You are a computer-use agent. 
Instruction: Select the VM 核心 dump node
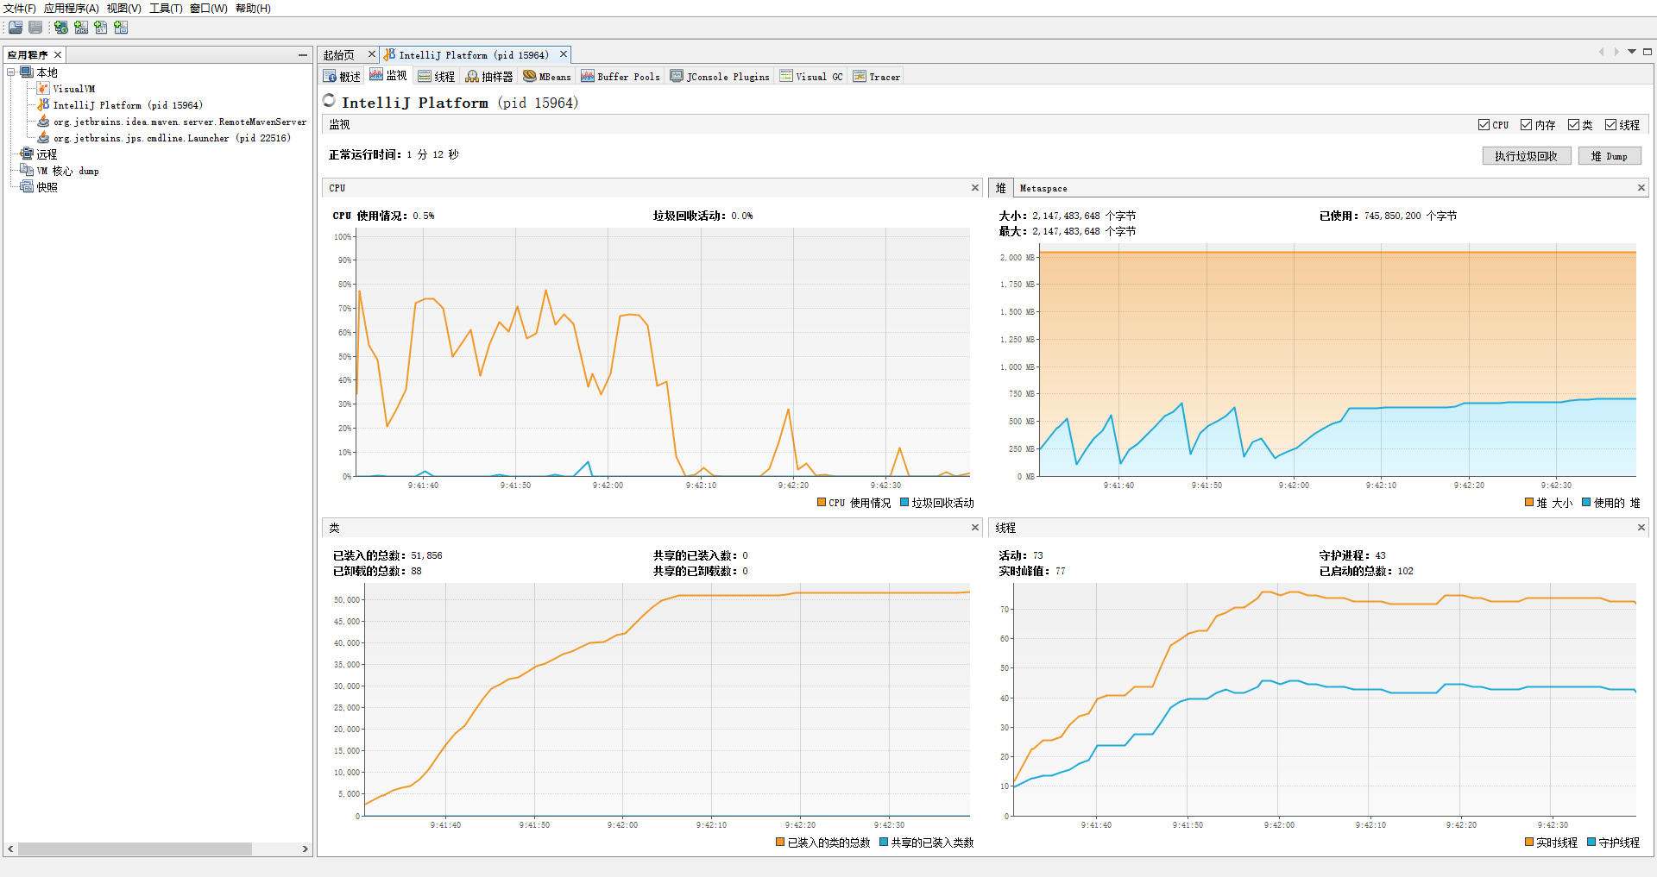pos(67,171)
